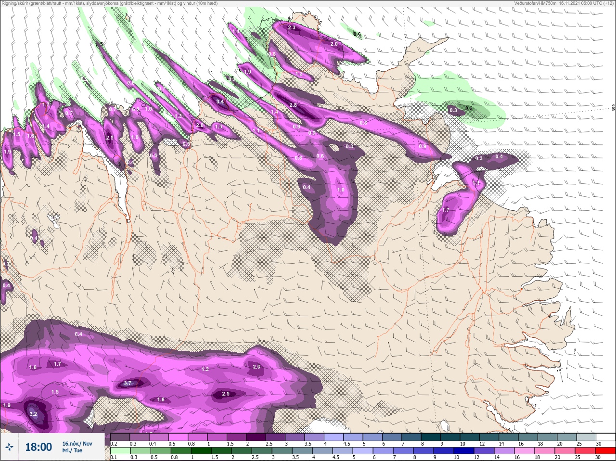Screen dimensions: 616x461
Task: Click snow legend purple swatch starting at 1.5
Action: tap(235, 437)
